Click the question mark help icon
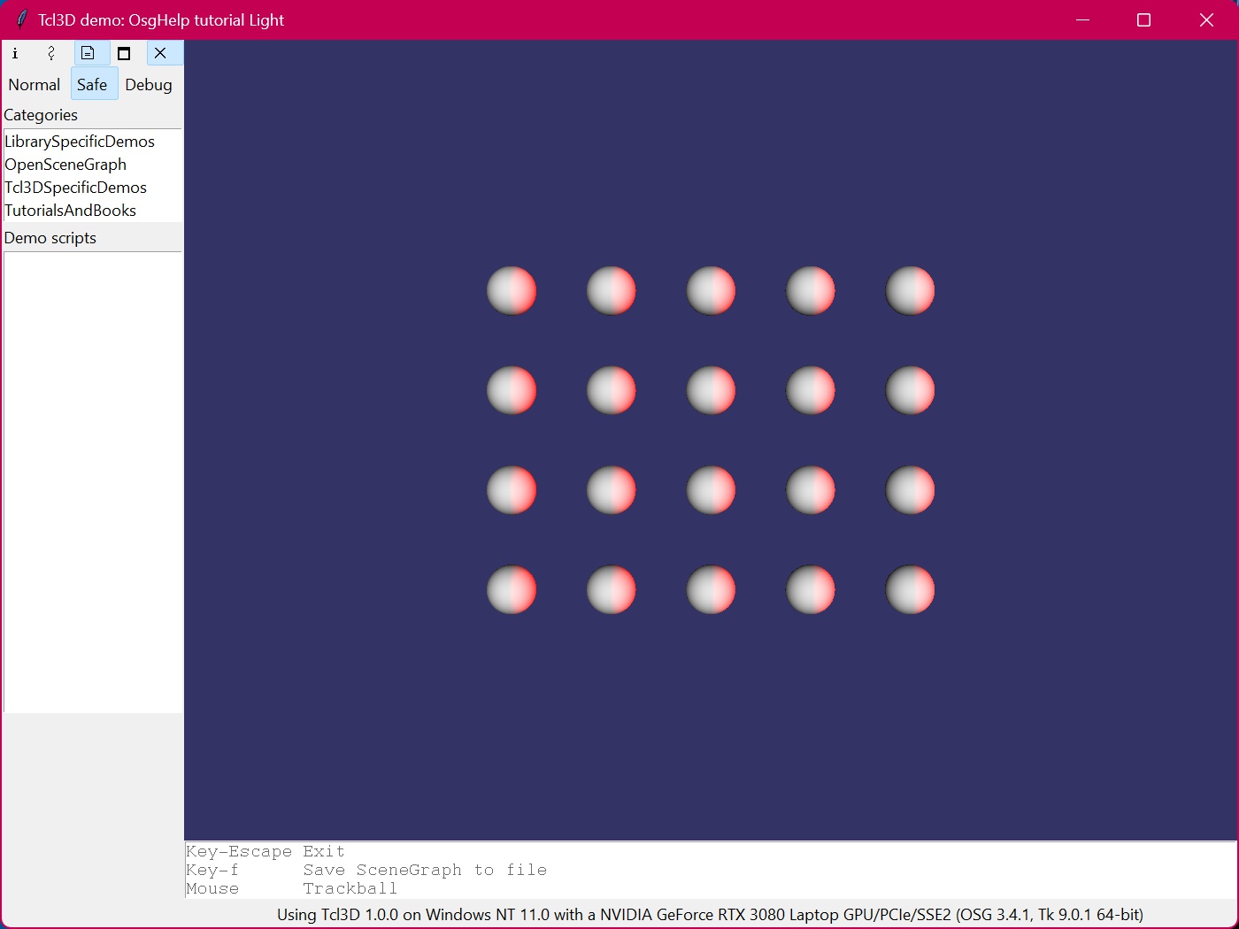The width and height of the screenshot is (1239, 929). click(x=51, y=53)
